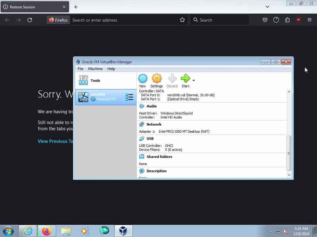Open the Help menu in VirtualBox

(x=111, y=69)
